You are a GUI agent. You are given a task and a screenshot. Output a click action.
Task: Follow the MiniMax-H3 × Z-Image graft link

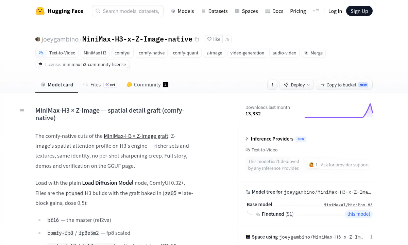[x=136, y=136]
